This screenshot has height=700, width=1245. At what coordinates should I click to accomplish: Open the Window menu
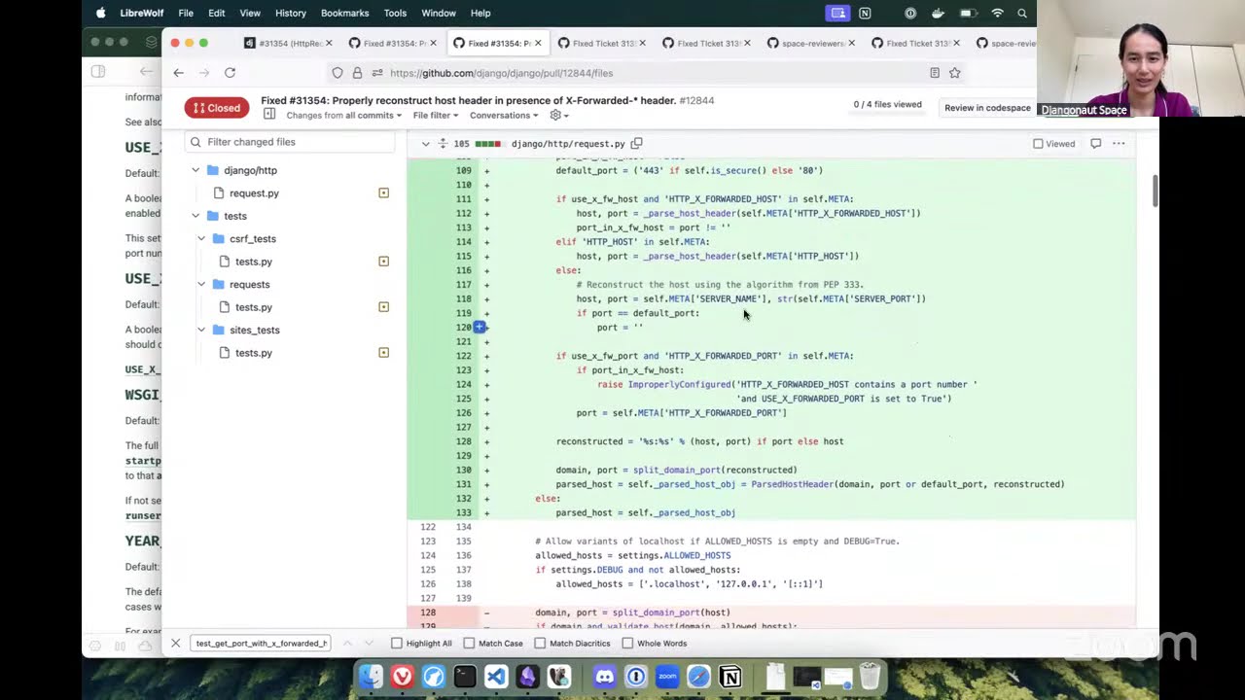pos(439,13)
